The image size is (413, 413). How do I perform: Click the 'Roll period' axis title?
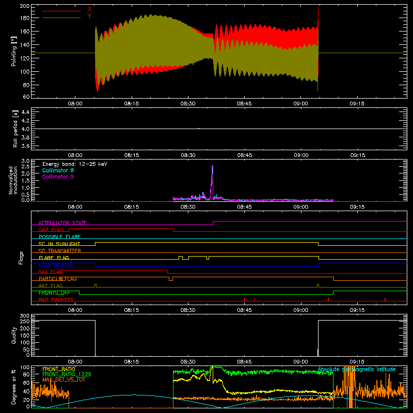pyautogui.click(x=15, y=129)
